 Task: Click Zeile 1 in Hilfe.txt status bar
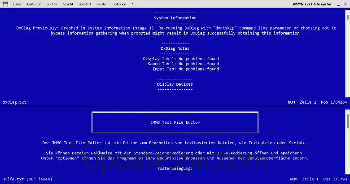point(310,179)
